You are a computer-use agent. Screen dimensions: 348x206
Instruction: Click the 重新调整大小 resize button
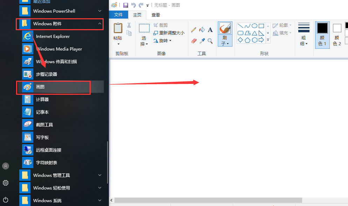pyautogui.click(x=169, y=33)
